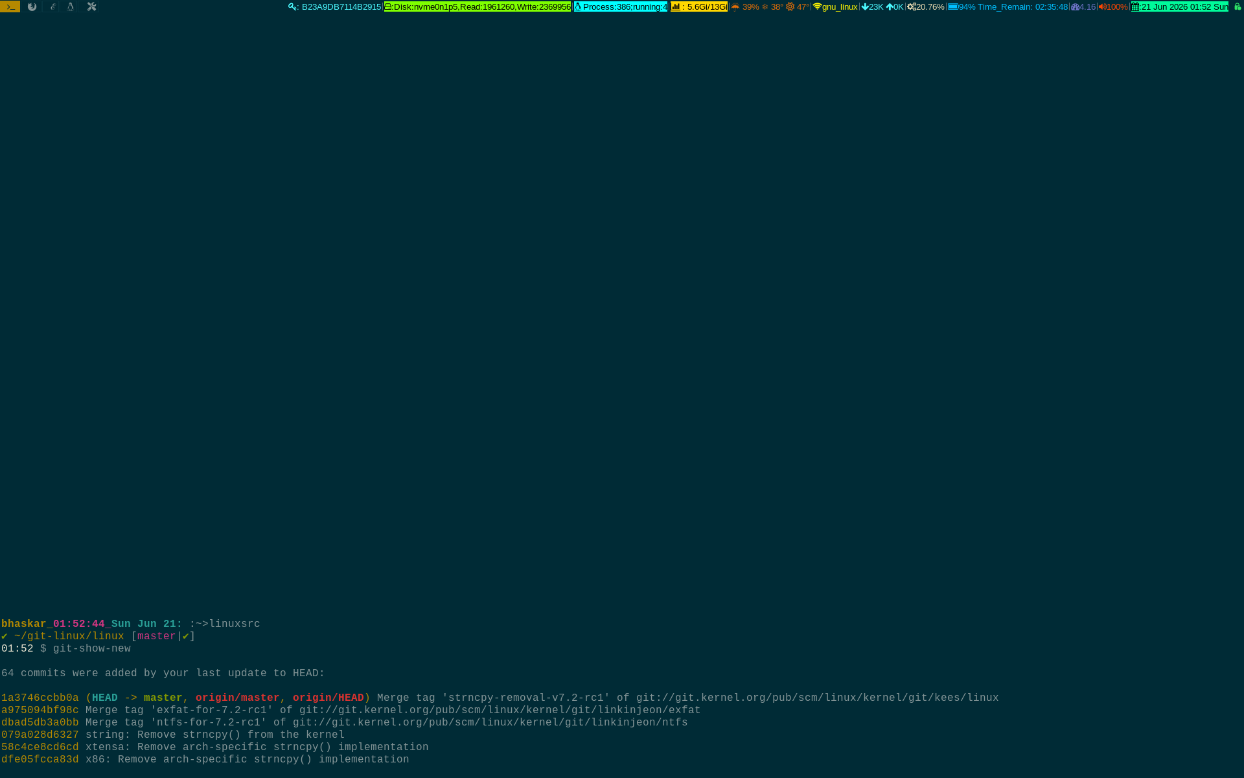Click the green lock icon at bar end
Image resolution: width=1244 pixels, height=778 pixels.
pos(1237,7)
